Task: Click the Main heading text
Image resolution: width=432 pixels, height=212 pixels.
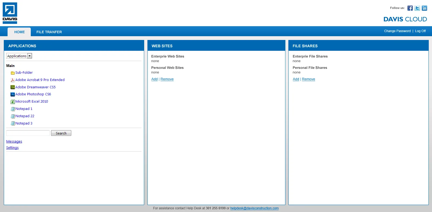Action: point(10,66)
